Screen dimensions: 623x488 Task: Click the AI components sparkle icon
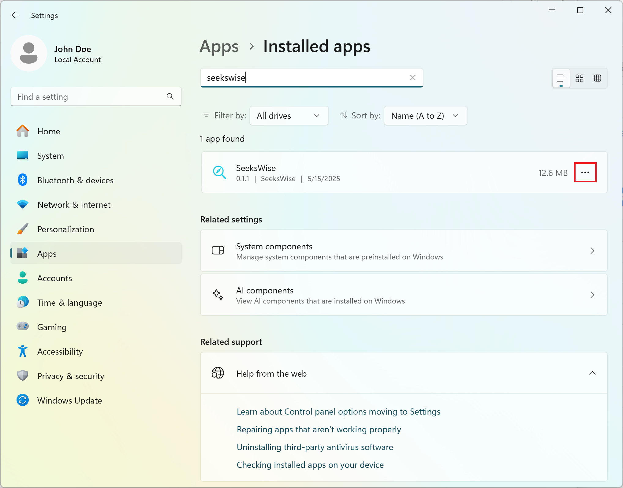[x=218, y=294]
